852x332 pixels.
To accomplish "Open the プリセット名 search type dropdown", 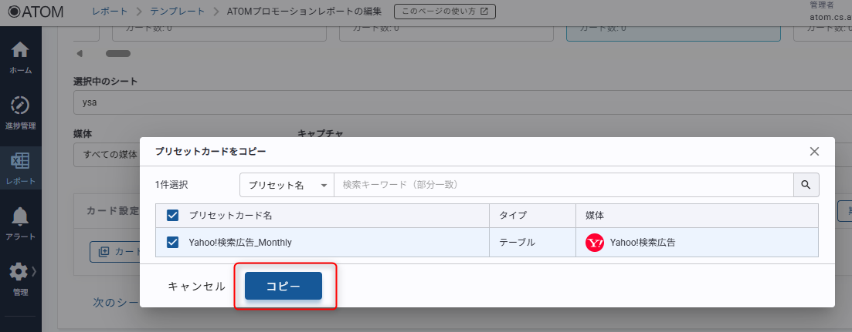I will click(x=286, y=185).
